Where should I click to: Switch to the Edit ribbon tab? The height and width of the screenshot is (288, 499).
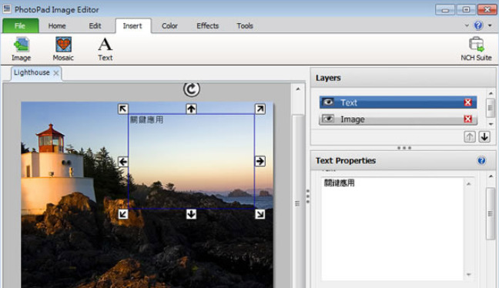tap(95, 25)
